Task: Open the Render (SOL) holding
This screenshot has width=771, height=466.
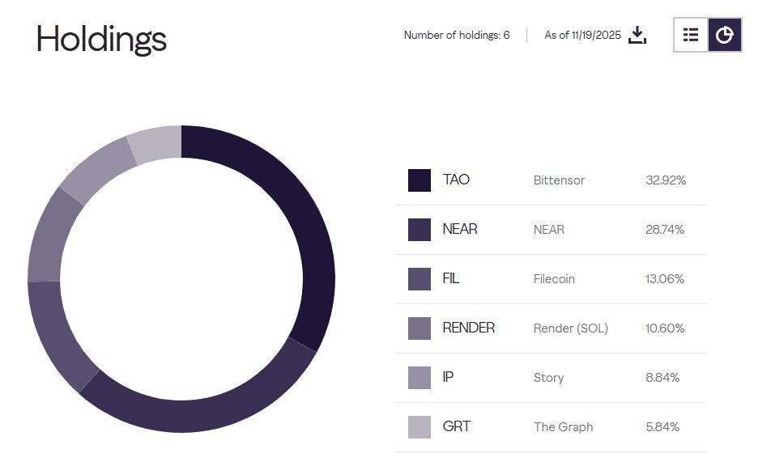Action: [x=570, y=328]
